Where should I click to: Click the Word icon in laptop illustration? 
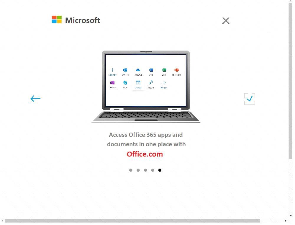click(x=151, y=70)
